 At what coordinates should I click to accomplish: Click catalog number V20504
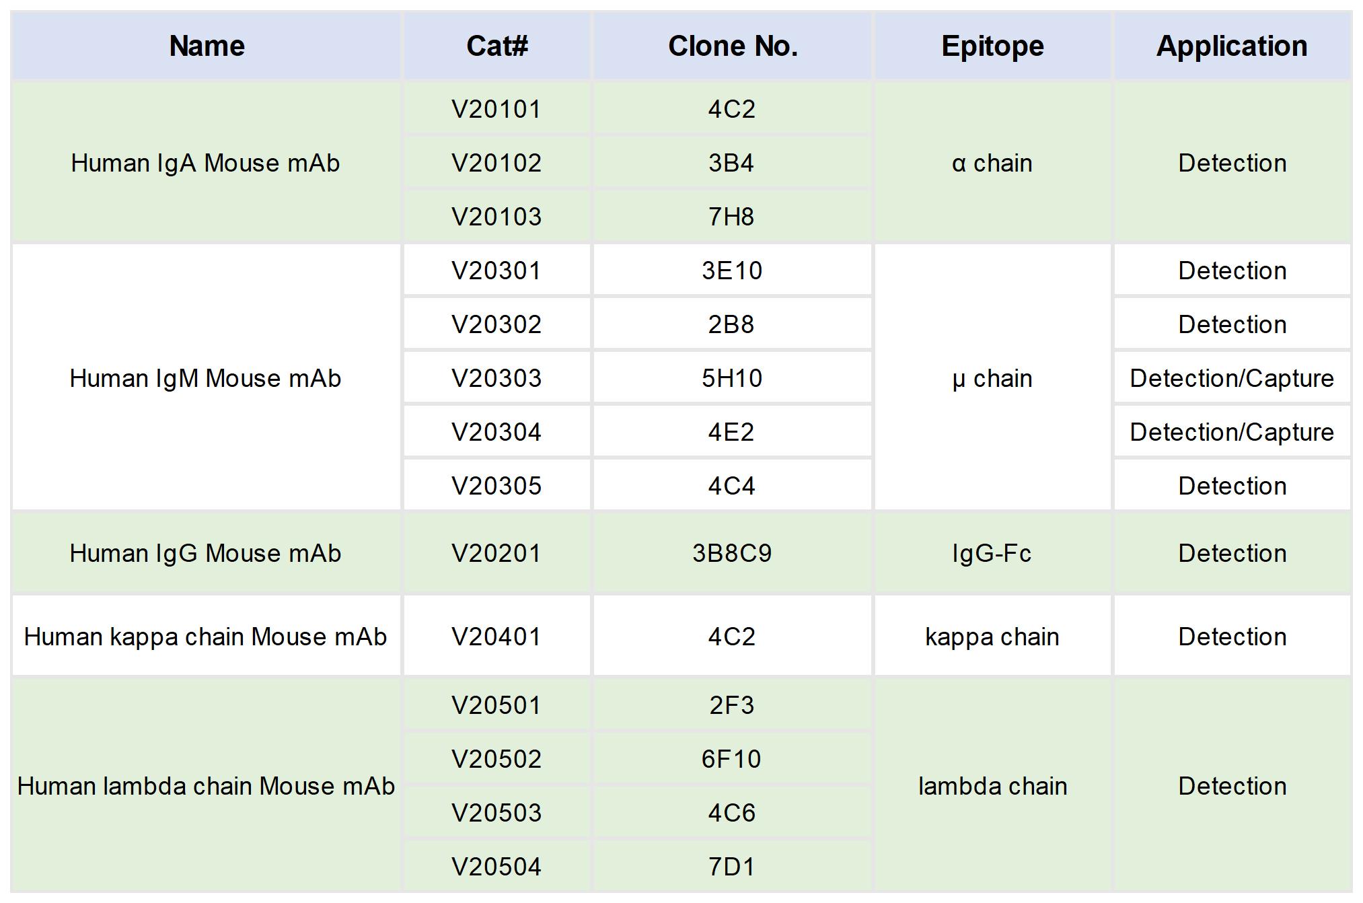(x=496, y=867)
